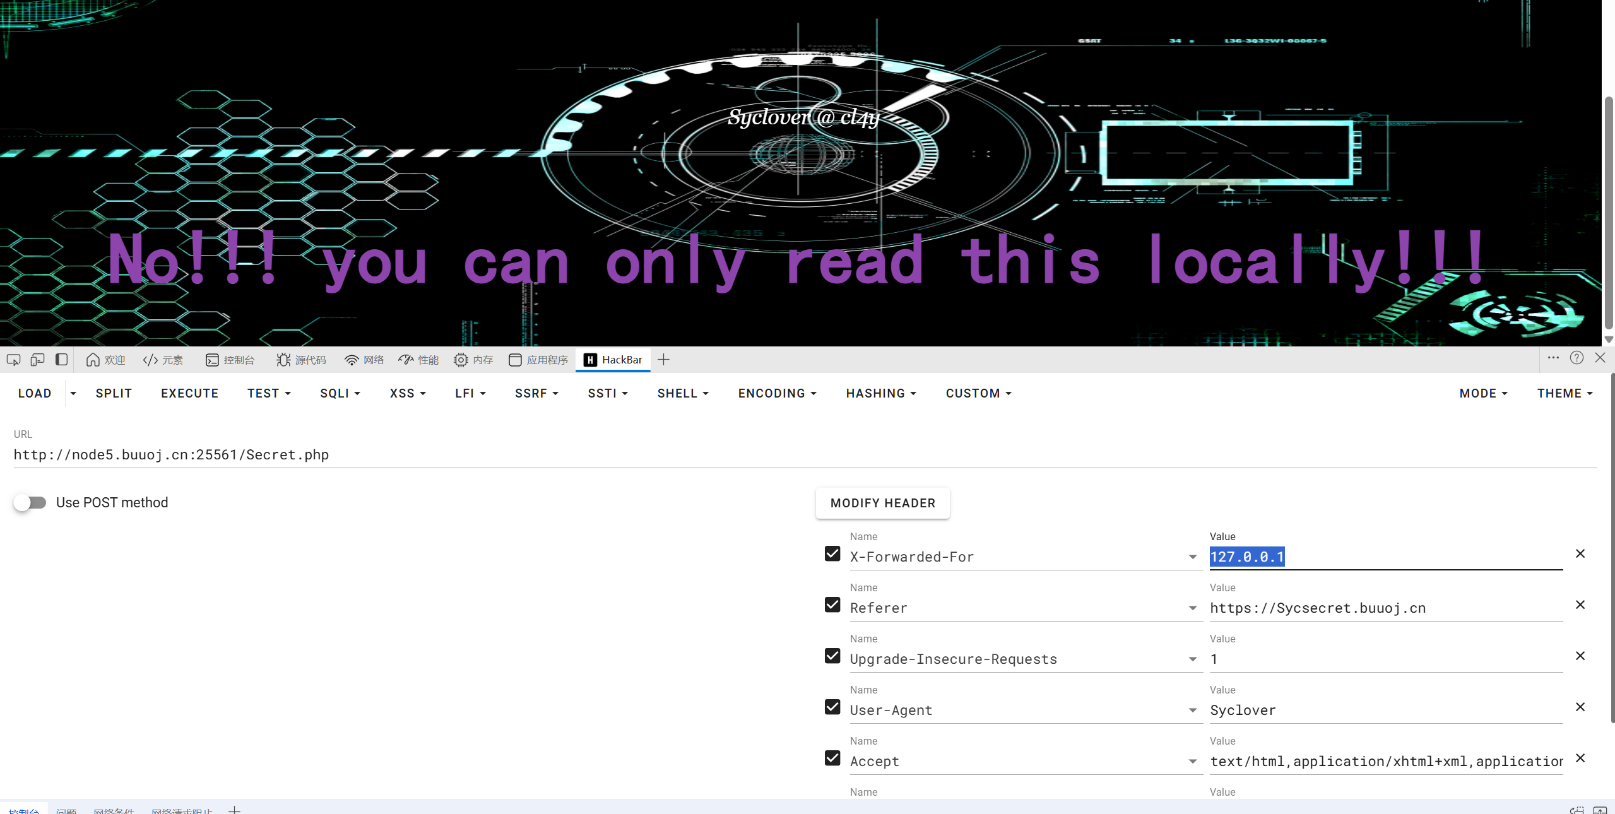Click the EXECUTE button

pyautogui.click(x=189, y=393)
